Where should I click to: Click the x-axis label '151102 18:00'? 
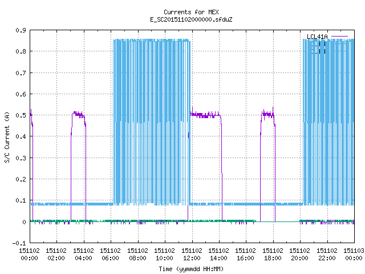point(273,255)
